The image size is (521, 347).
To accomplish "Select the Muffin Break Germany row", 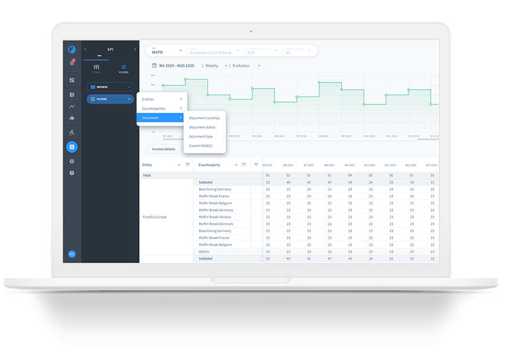I will tap(216, 210).
